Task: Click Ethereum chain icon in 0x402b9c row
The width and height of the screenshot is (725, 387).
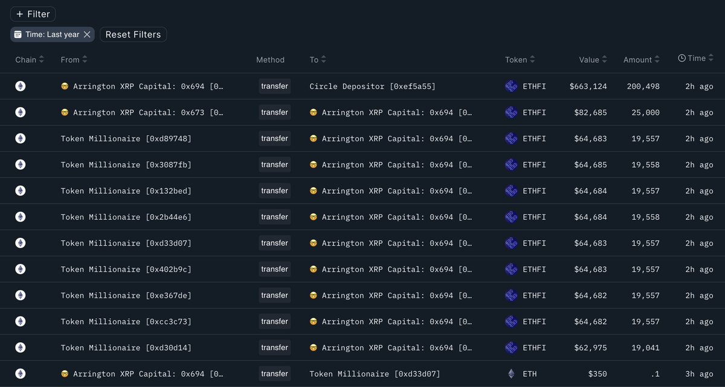Action: (20, 269)
